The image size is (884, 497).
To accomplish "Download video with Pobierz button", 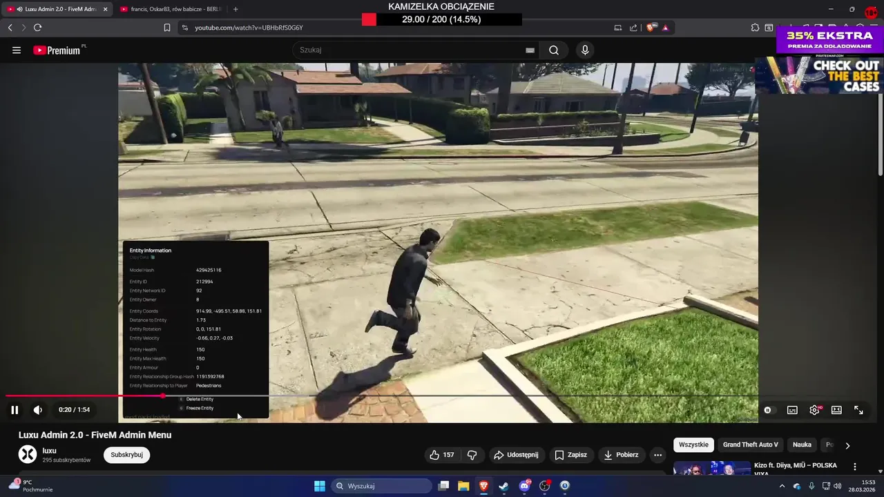I will (621, 455).
